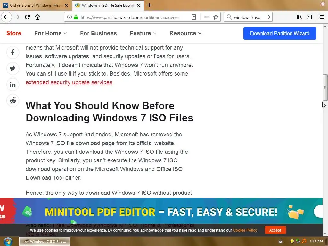Click the orange search tray icon
328x246 pixels.
[304, 241]
